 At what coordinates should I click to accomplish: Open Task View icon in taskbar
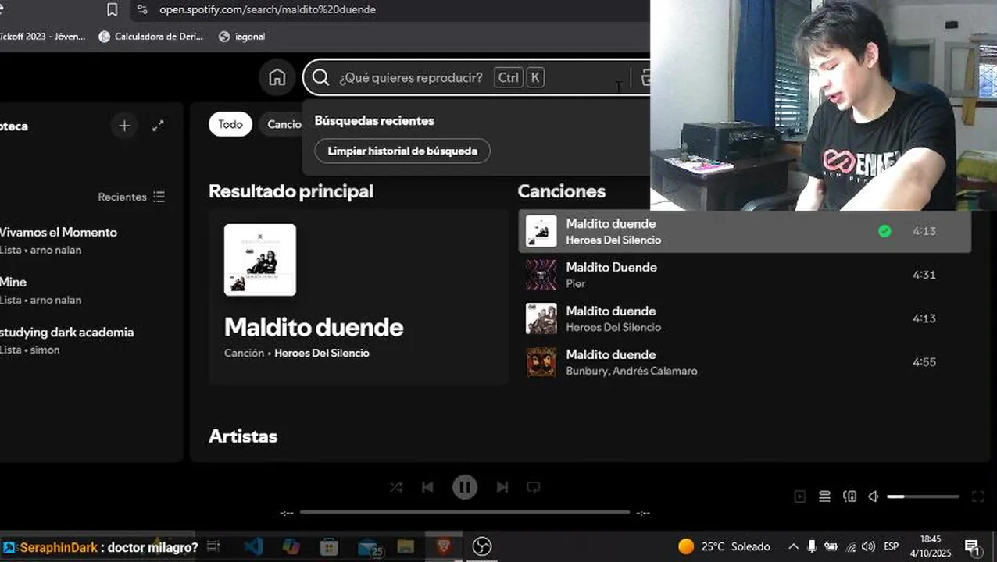pyautogui.click(x=213, y=546)
